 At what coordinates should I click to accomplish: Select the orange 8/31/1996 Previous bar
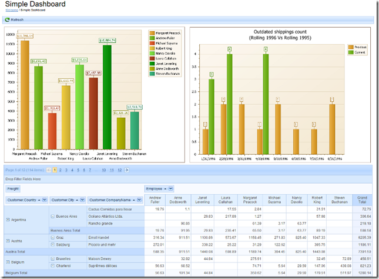pos(332,129)
